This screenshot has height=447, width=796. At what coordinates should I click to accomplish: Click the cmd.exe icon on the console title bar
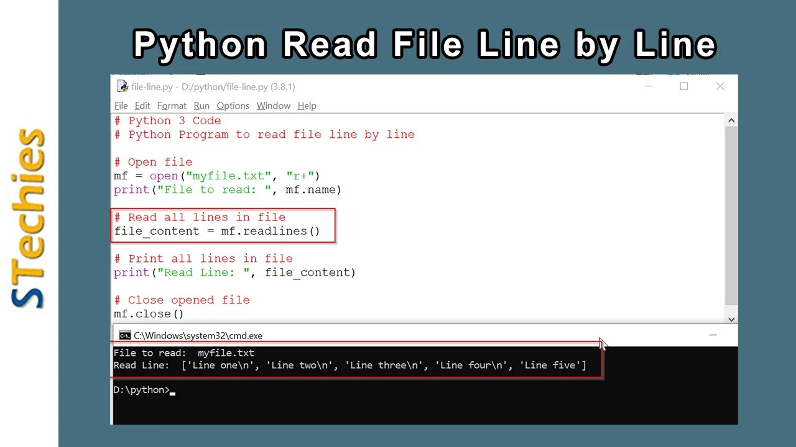[x=125, y=335]
